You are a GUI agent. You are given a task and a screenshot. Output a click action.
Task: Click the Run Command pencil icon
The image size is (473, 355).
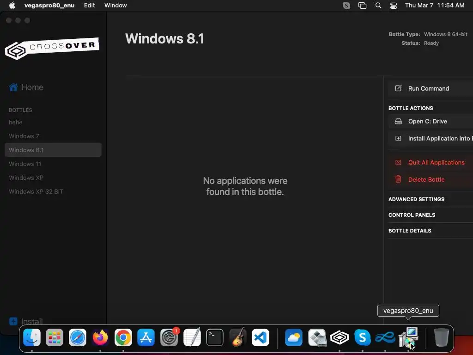click(398, 88)
